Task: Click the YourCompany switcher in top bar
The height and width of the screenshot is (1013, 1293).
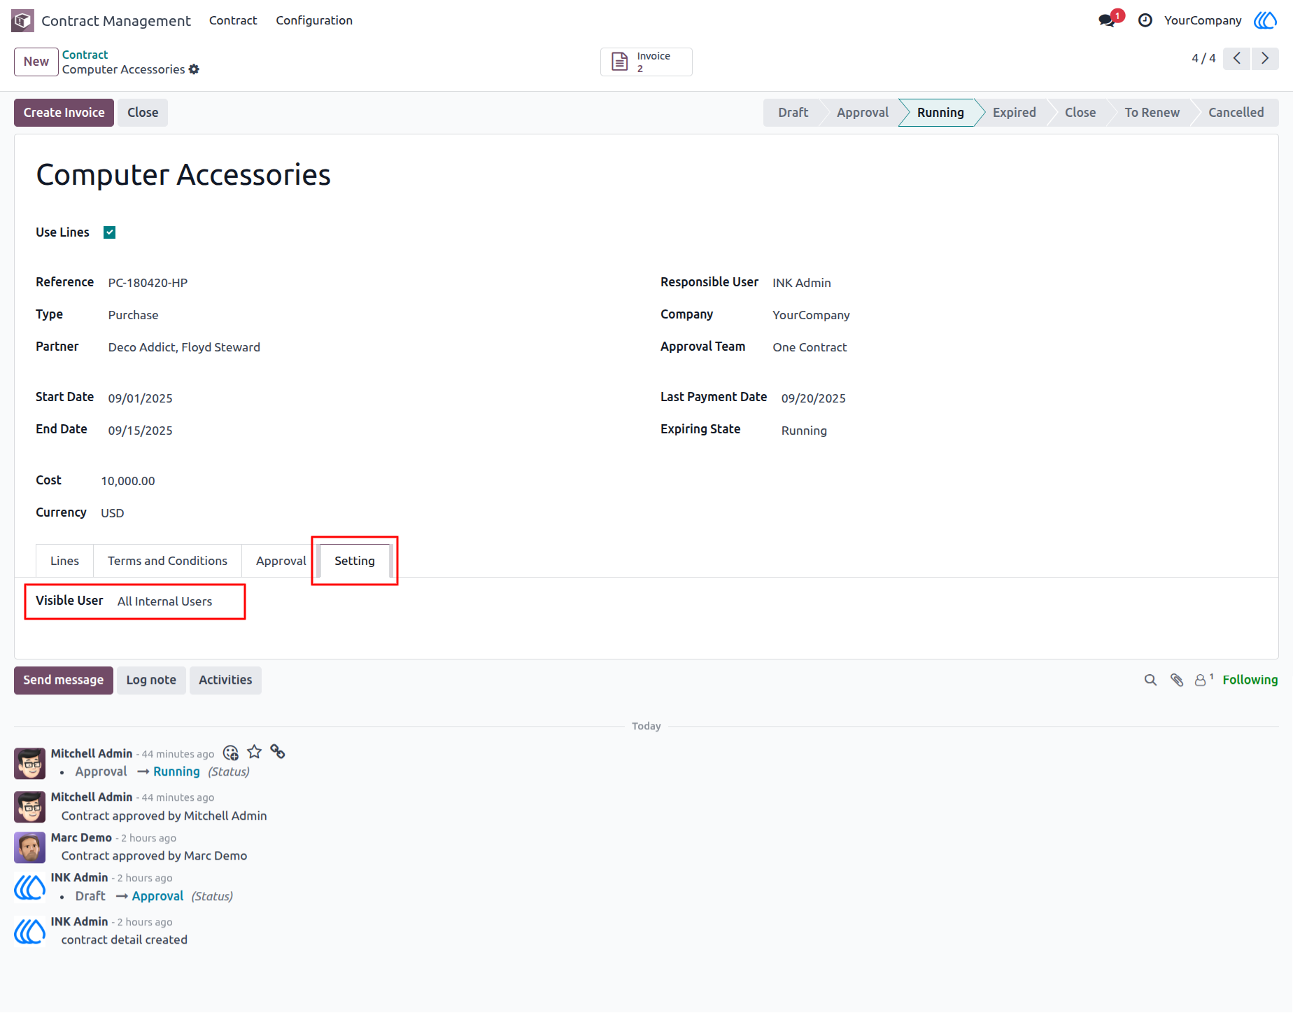Action: 1202,20
